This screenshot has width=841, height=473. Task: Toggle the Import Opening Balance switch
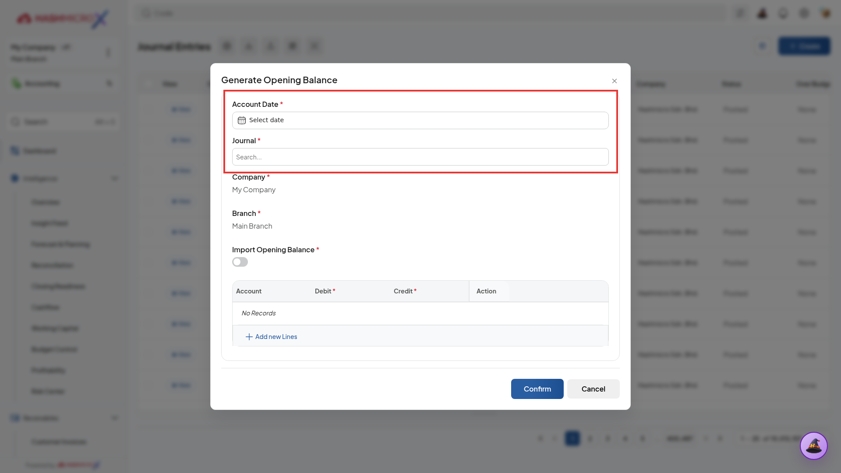tap(240, 262)
